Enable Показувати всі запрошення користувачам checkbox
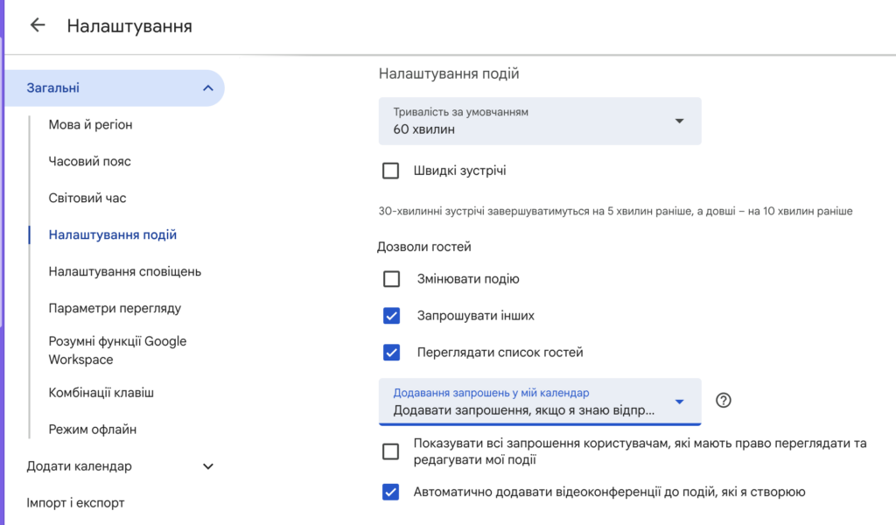This screenshot has width=896, height=525. pos(391,451)
